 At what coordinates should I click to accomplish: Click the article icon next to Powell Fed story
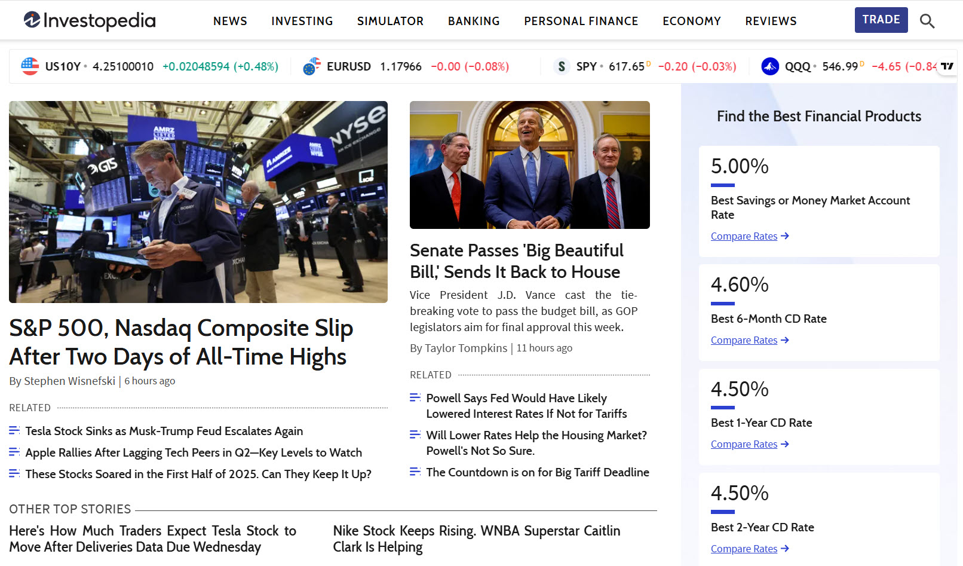coord(415,397)
